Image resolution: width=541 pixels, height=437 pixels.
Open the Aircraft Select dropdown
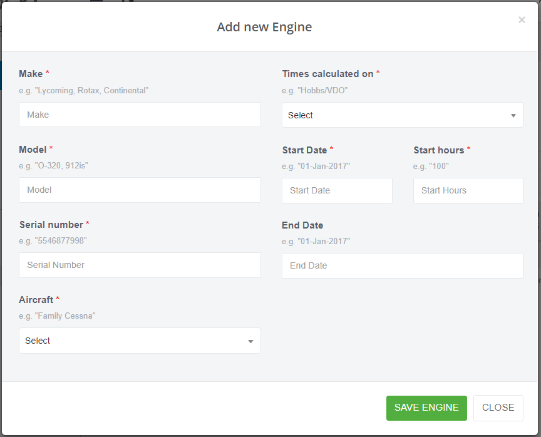coord(140,341)
